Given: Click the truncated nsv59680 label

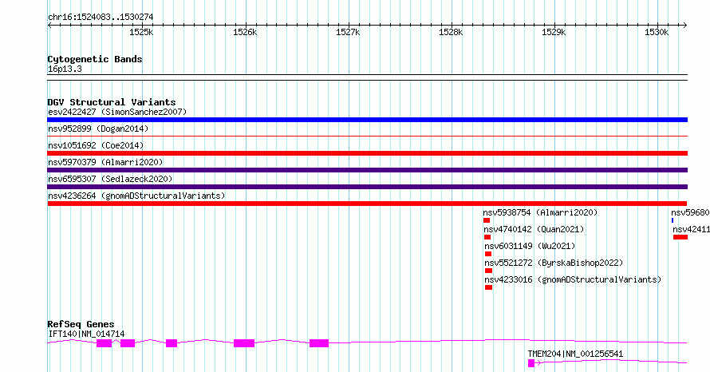Looking at the screenshot, I should click(690, 212).
